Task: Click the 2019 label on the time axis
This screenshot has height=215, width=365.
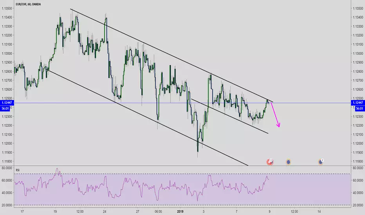Action: (x=180, y=211)
